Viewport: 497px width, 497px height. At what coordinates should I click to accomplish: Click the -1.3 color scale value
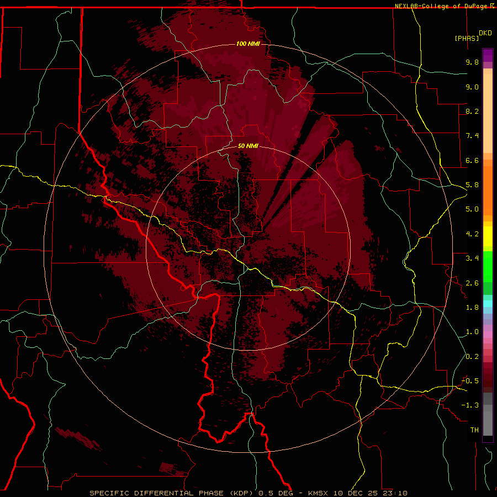pos(470,405)
